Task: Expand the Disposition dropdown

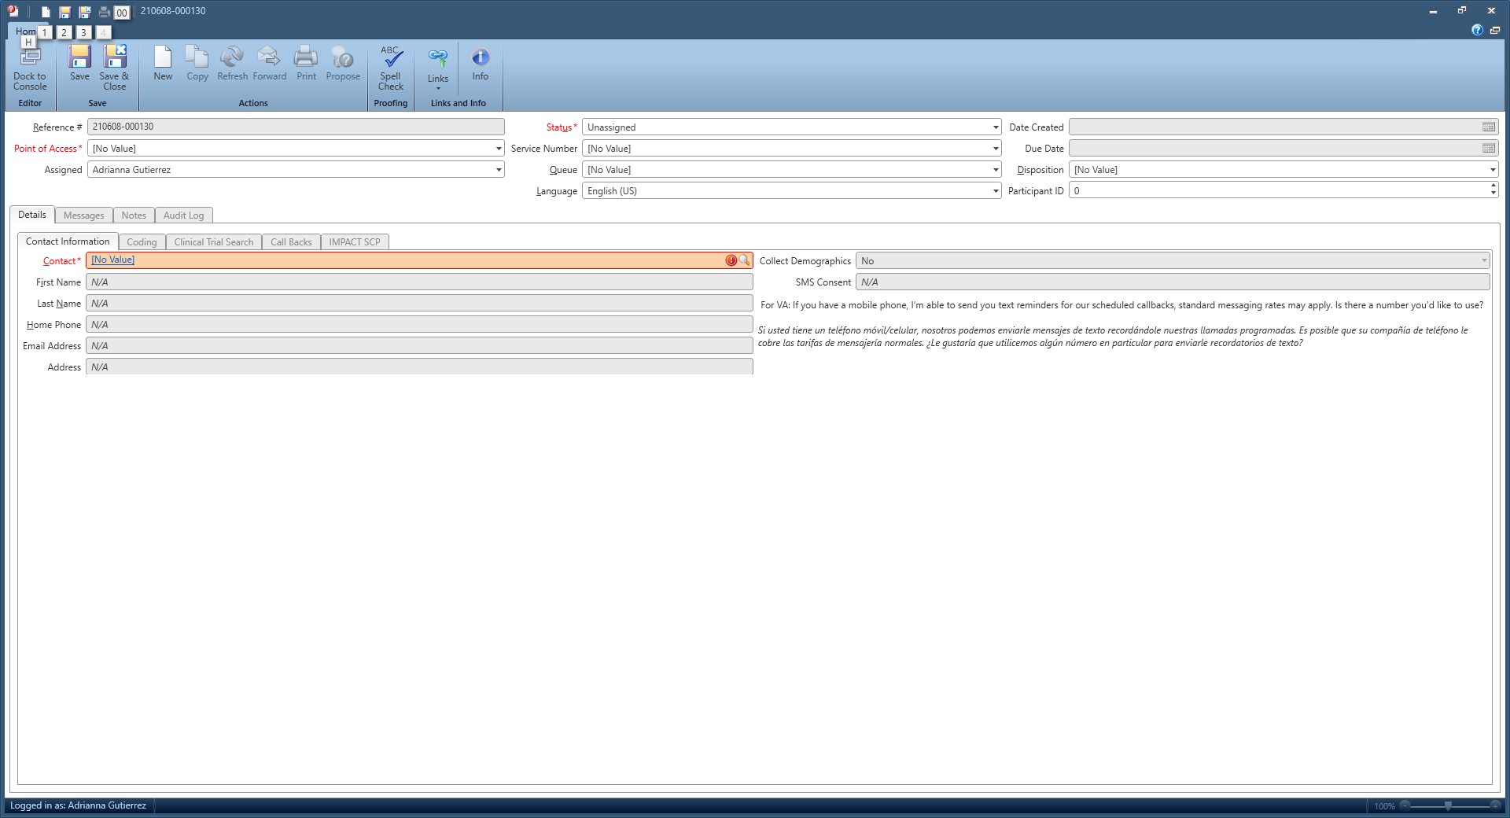Action: tap(1492, 170)
